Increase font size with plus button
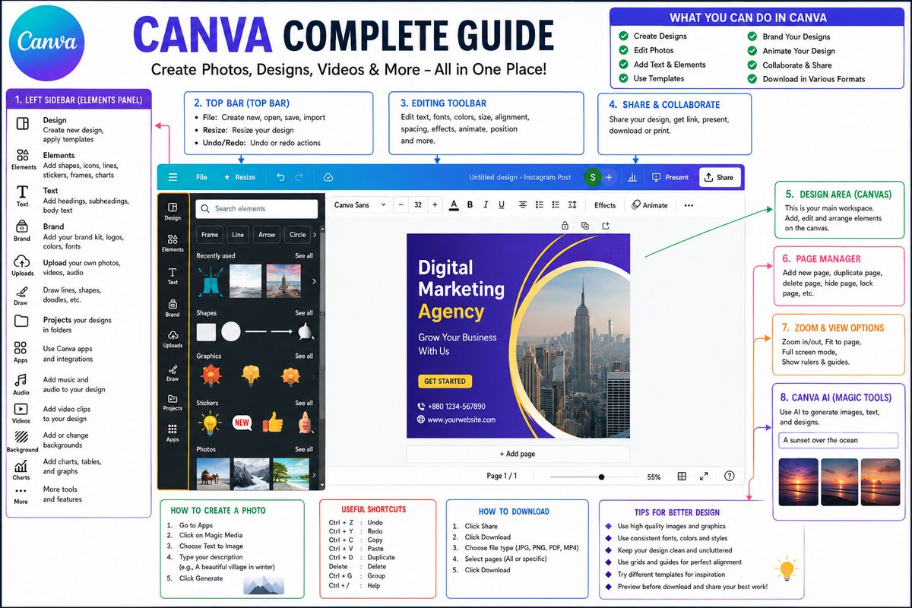912x608 pixels. tap(435, 205)
